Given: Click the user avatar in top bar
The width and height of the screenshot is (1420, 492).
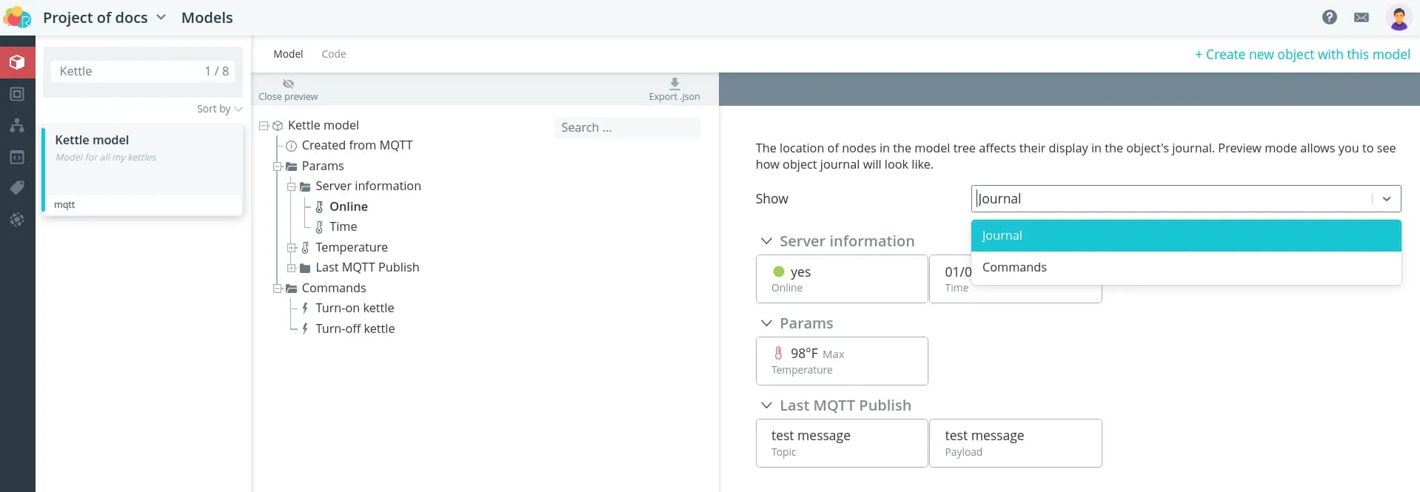Looking at the screenshot, I should tap(1398, 17).
